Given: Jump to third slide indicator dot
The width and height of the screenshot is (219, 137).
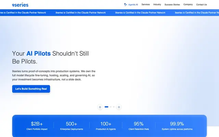Looking at the screenshot, I should 114,107.
